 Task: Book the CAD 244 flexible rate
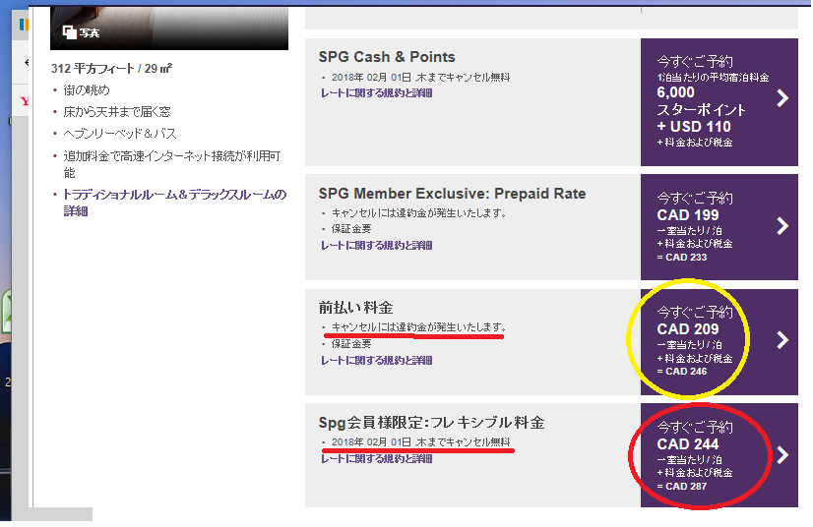coord(719,455)
